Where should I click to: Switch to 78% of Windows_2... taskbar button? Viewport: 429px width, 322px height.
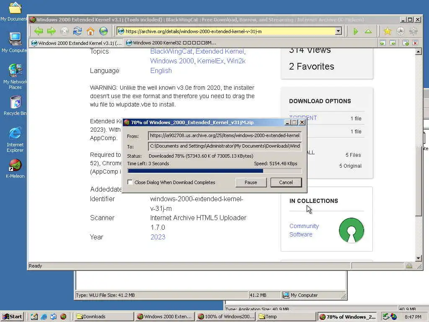348,317
